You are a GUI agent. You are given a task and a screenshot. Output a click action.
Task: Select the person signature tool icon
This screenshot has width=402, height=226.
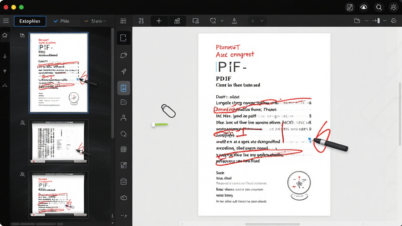[124, 118]
